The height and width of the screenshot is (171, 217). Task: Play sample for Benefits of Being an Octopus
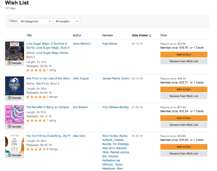point(15,127)
